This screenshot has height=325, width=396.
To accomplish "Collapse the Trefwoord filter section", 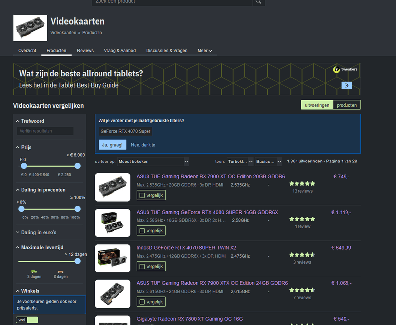I will (30, 121).
